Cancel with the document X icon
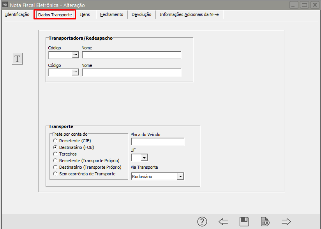The image size is (321, 229). 265,222
